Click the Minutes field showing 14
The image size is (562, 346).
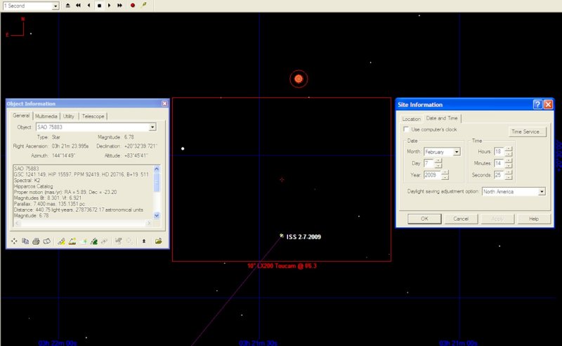499,163
